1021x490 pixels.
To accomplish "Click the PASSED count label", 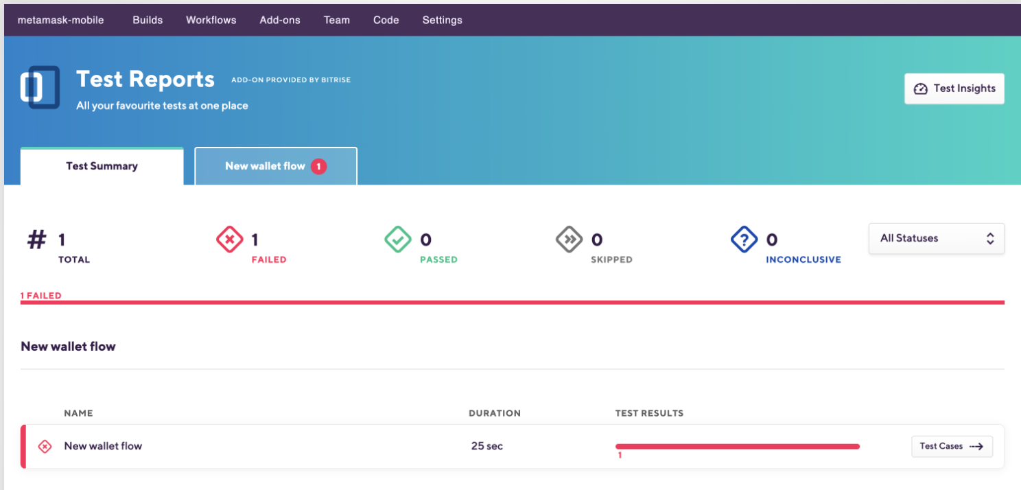I will (438, 260).
